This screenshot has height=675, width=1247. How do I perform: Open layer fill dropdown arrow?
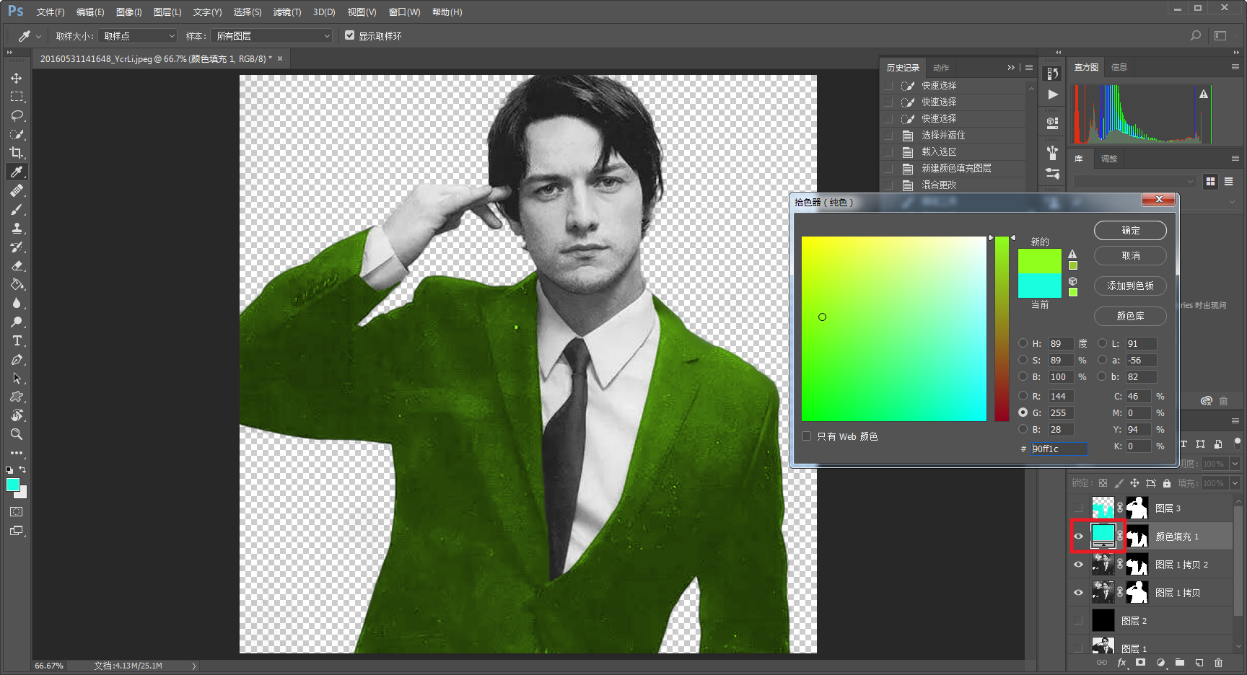click(1235, 483)
